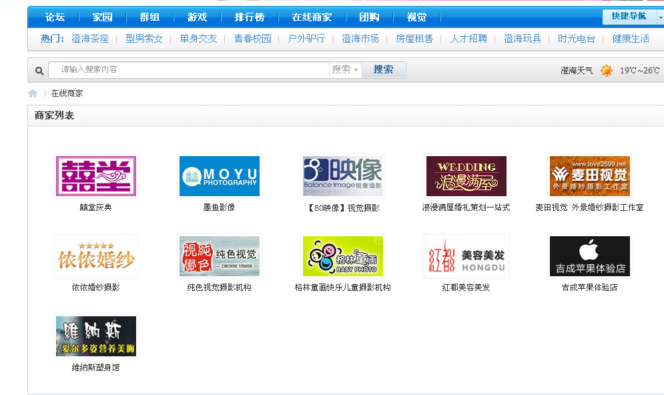Click the home icon in breadcrumb

pyautogui.click(x=33, y=93)
